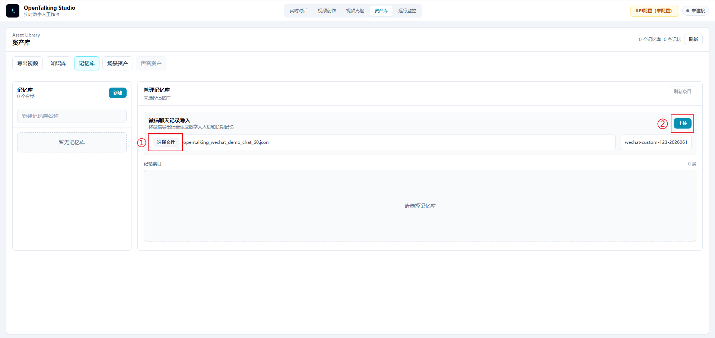Click the 微信聊天记录导入 heading
Image resolution: width=715 pixels, height=338 pixels.
point(169,120)
